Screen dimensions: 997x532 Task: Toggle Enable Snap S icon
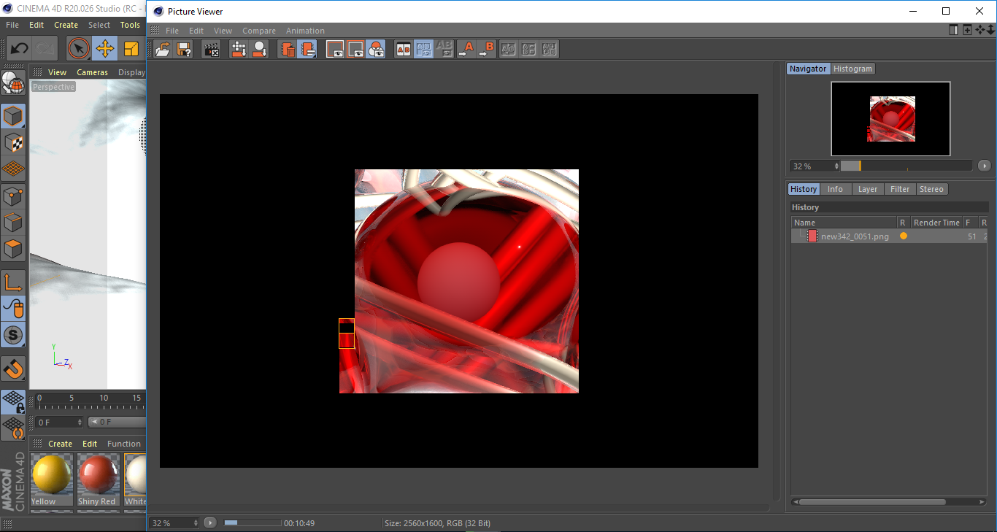click(x=12, y=335)
